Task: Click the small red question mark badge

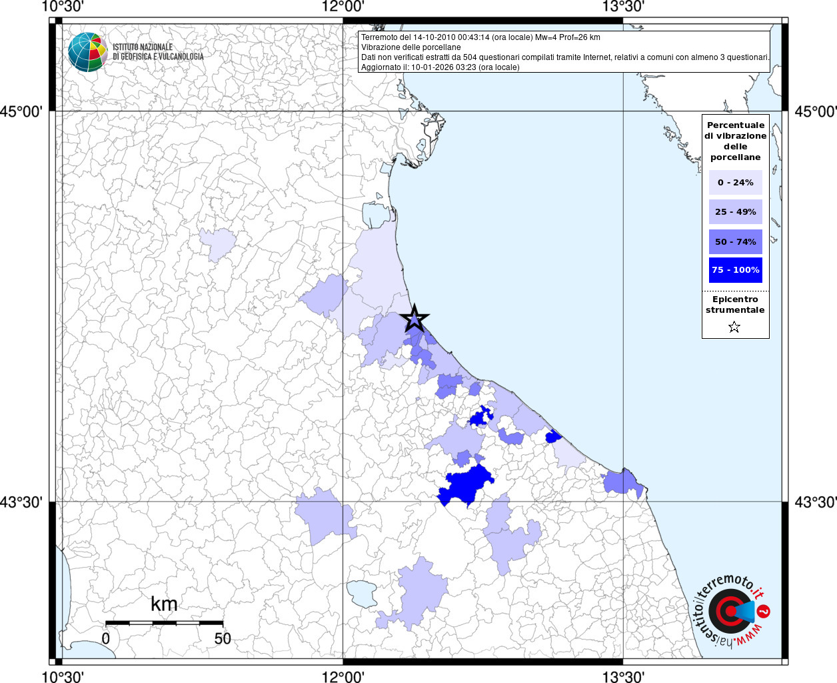Action: click(764, 611)
